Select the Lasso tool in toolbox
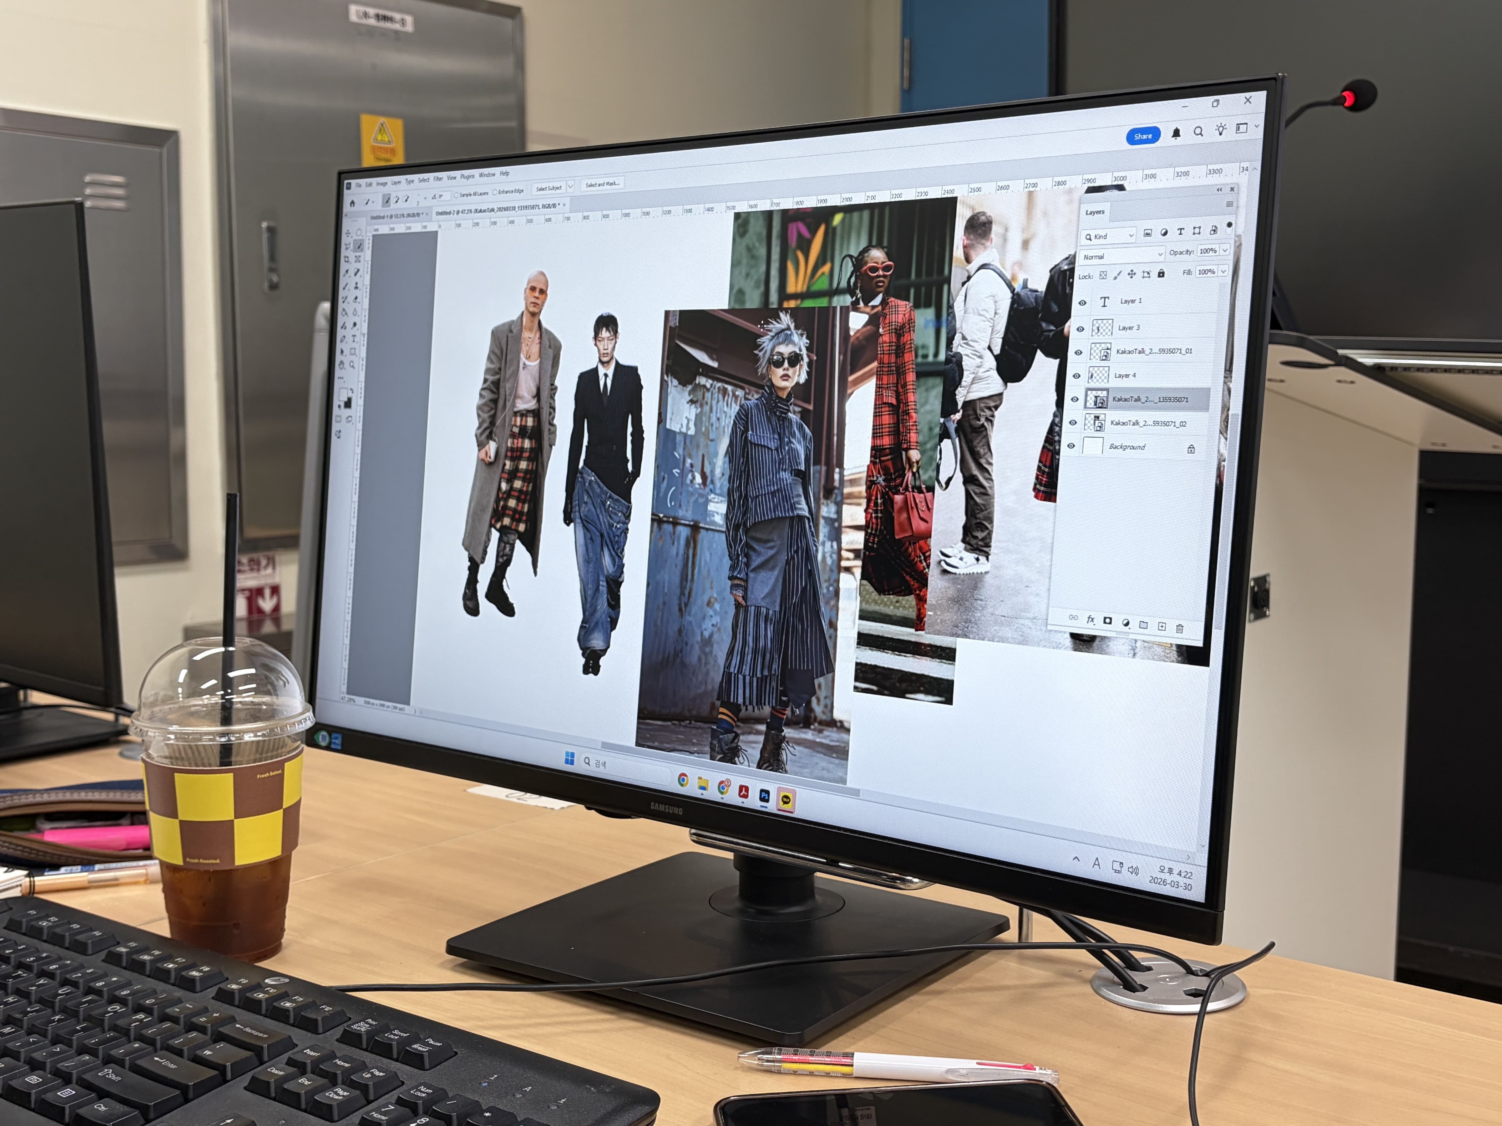This screenshot has height=1126, width=1502. pos(348,246)
